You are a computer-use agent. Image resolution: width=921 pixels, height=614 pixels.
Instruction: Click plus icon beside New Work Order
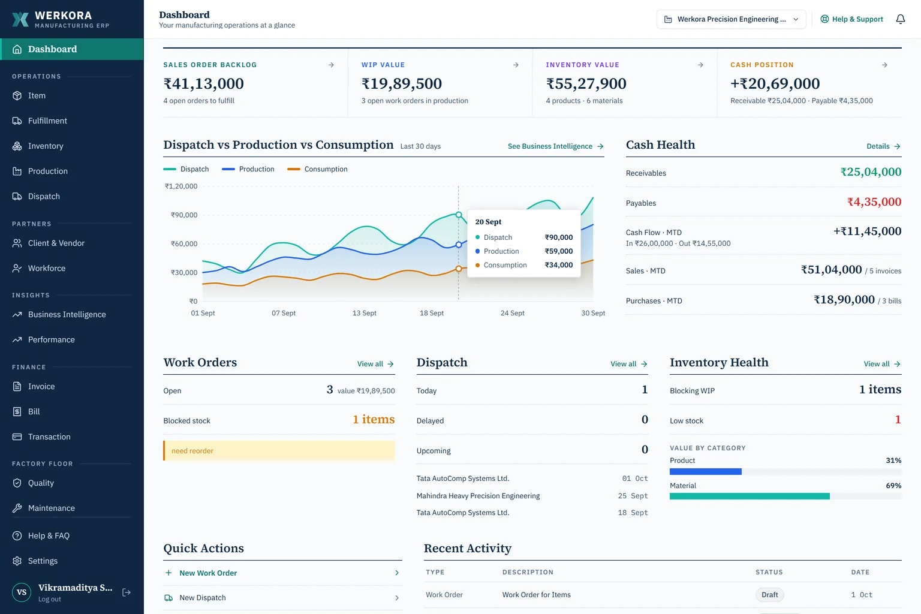point(168,573)
